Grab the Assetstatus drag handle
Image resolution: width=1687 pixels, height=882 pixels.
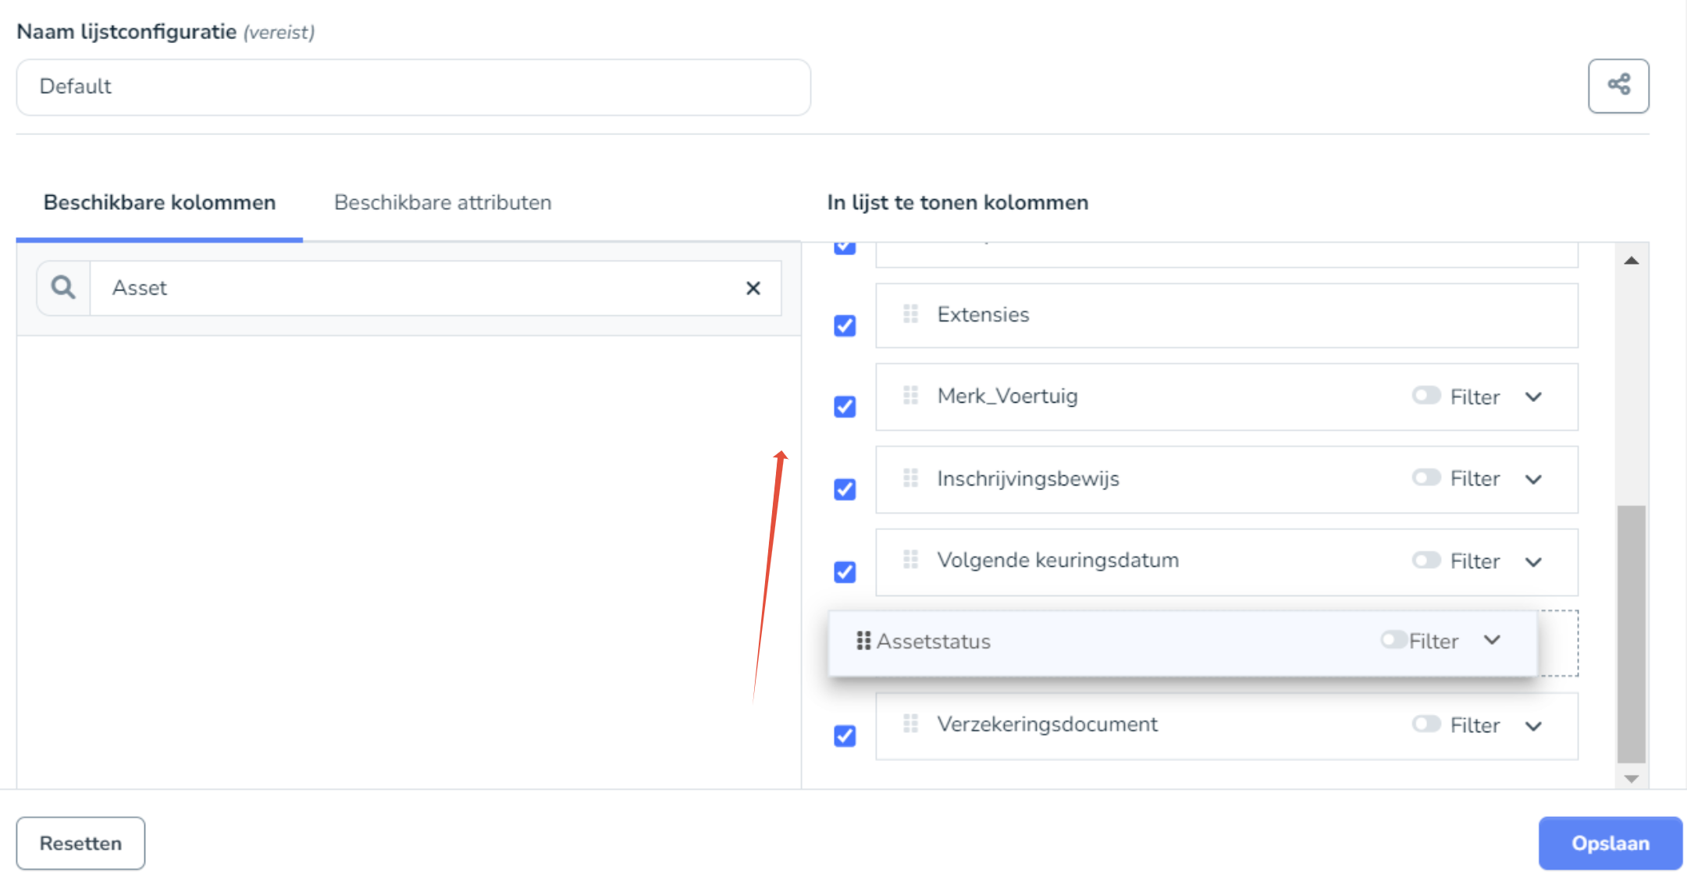click(863, 641)
